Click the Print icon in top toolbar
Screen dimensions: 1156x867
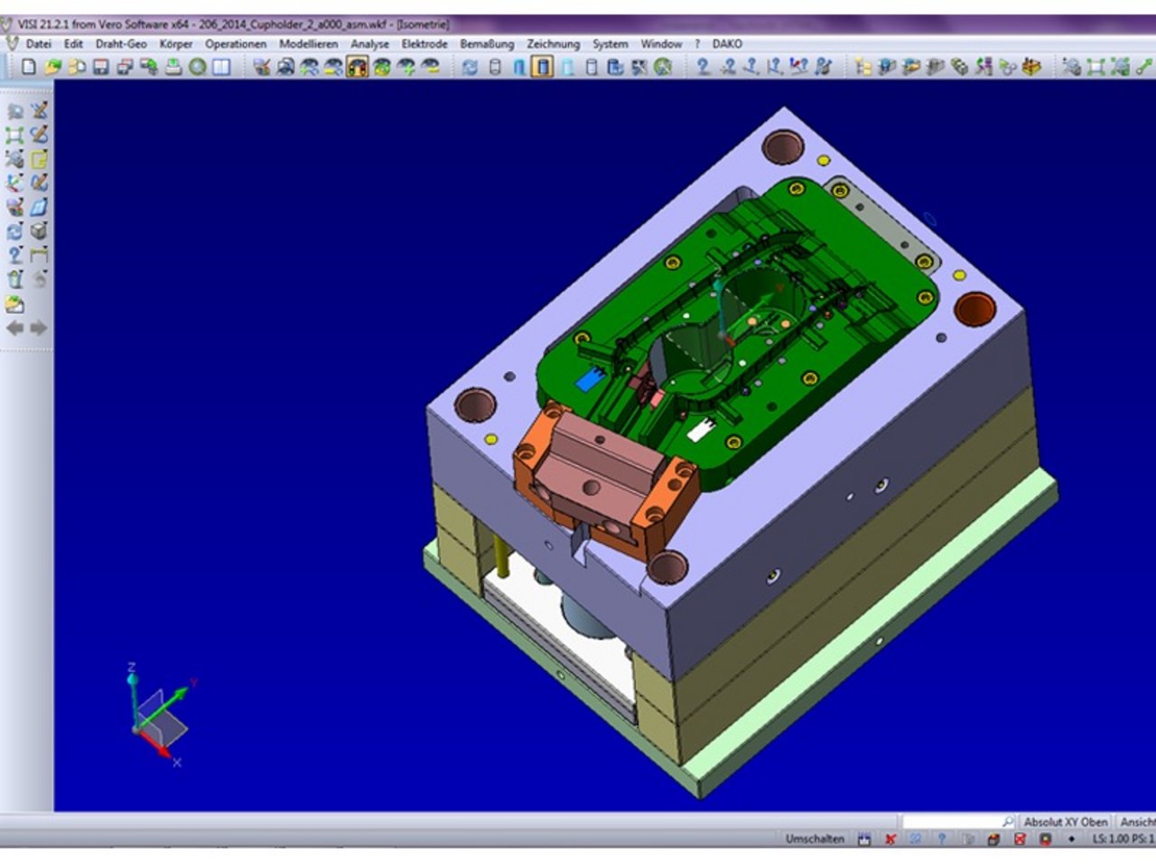click(x=172, y=67)
